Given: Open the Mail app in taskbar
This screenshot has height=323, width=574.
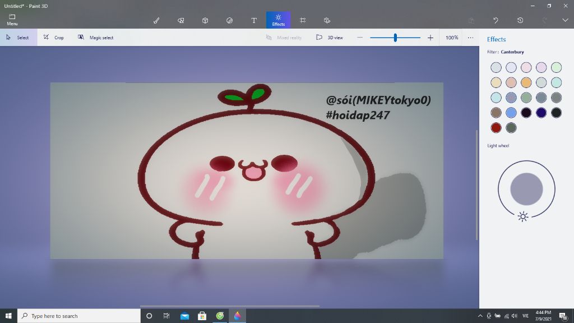Looking at the screenshot, I should pos(184,316).
